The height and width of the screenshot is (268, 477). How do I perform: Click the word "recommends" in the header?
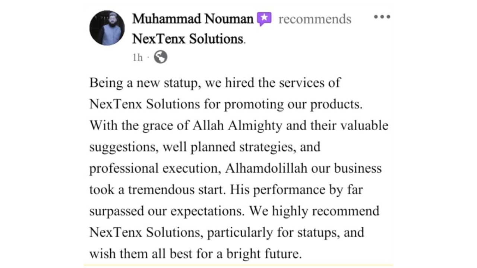(315, 19)
